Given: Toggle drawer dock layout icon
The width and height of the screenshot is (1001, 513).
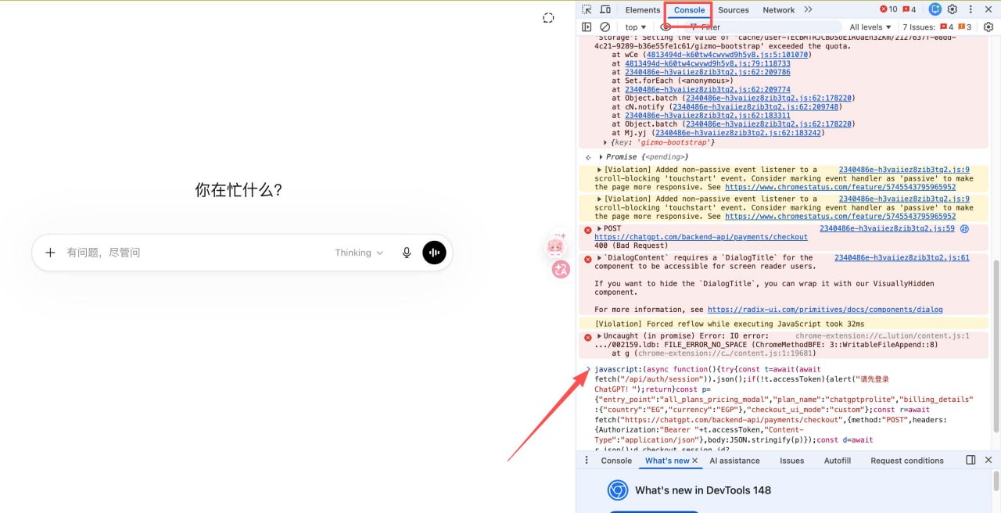Looking at the screenshot, I should (971, 460).
